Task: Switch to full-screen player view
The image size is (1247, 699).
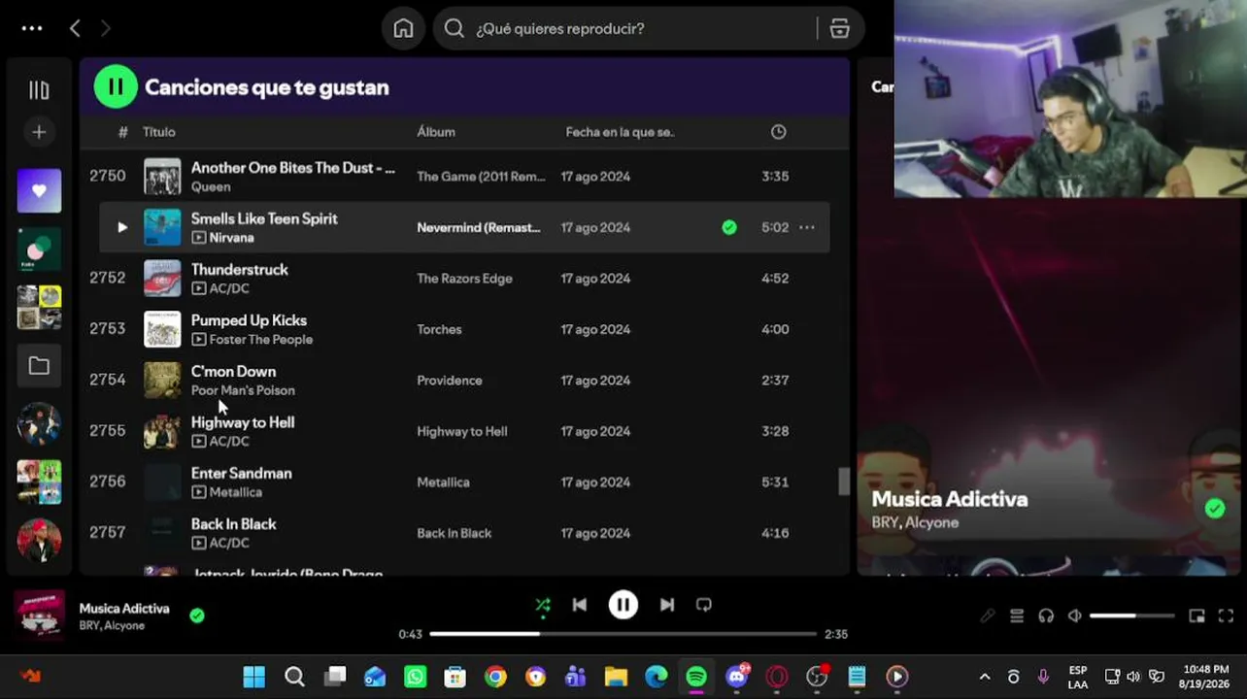Action: (x=1226, y=616)
